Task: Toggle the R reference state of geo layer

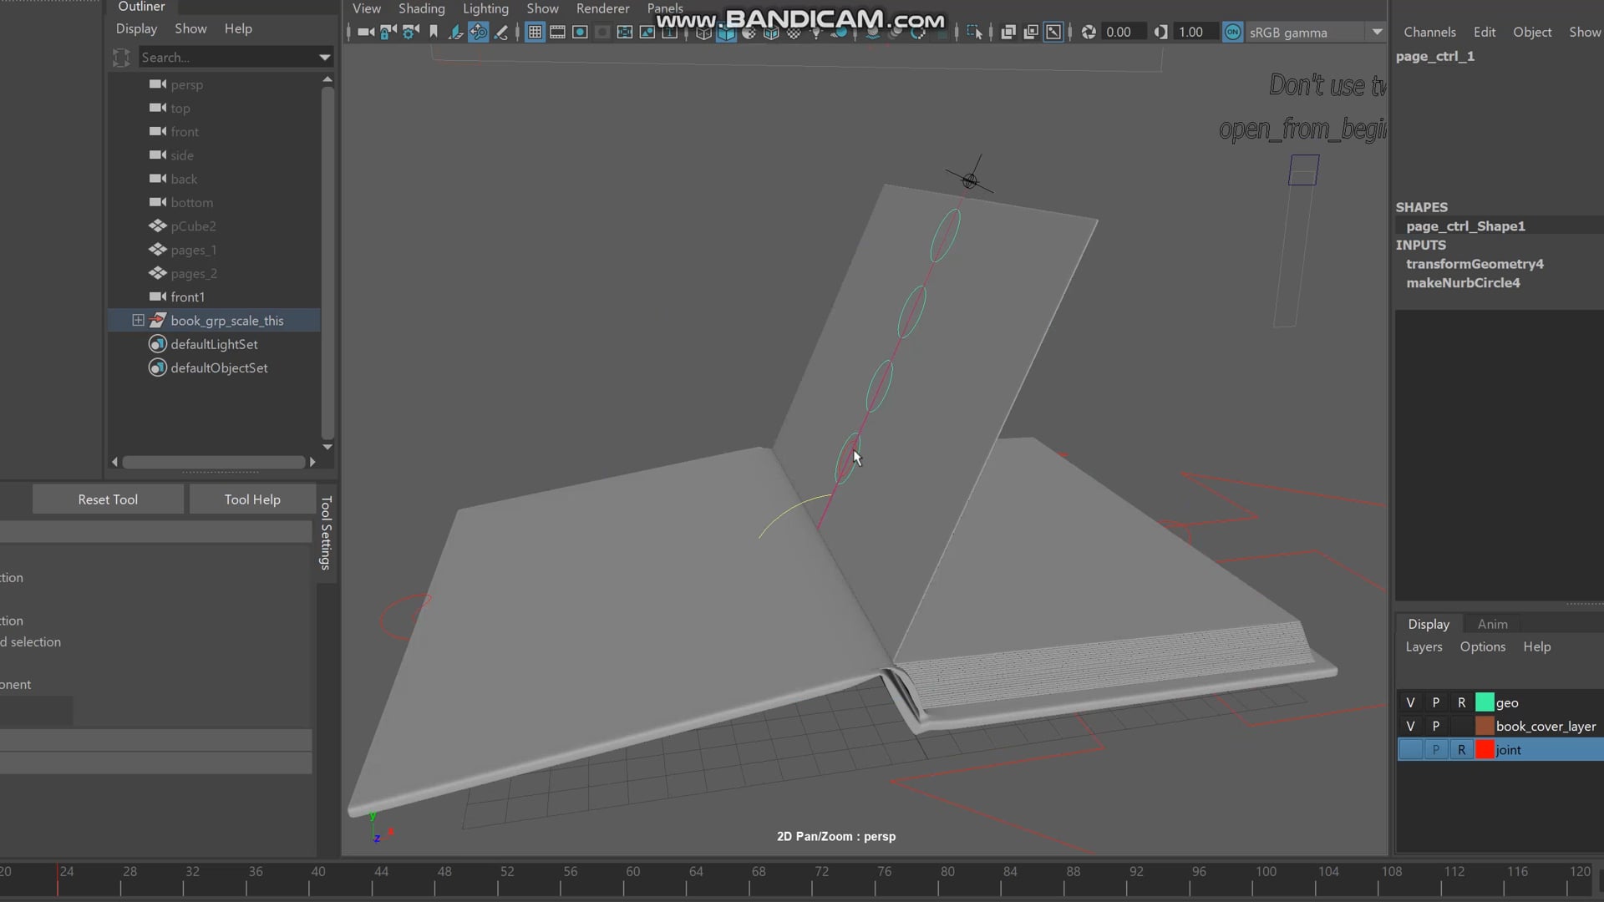Action: tap(1461, 702)
